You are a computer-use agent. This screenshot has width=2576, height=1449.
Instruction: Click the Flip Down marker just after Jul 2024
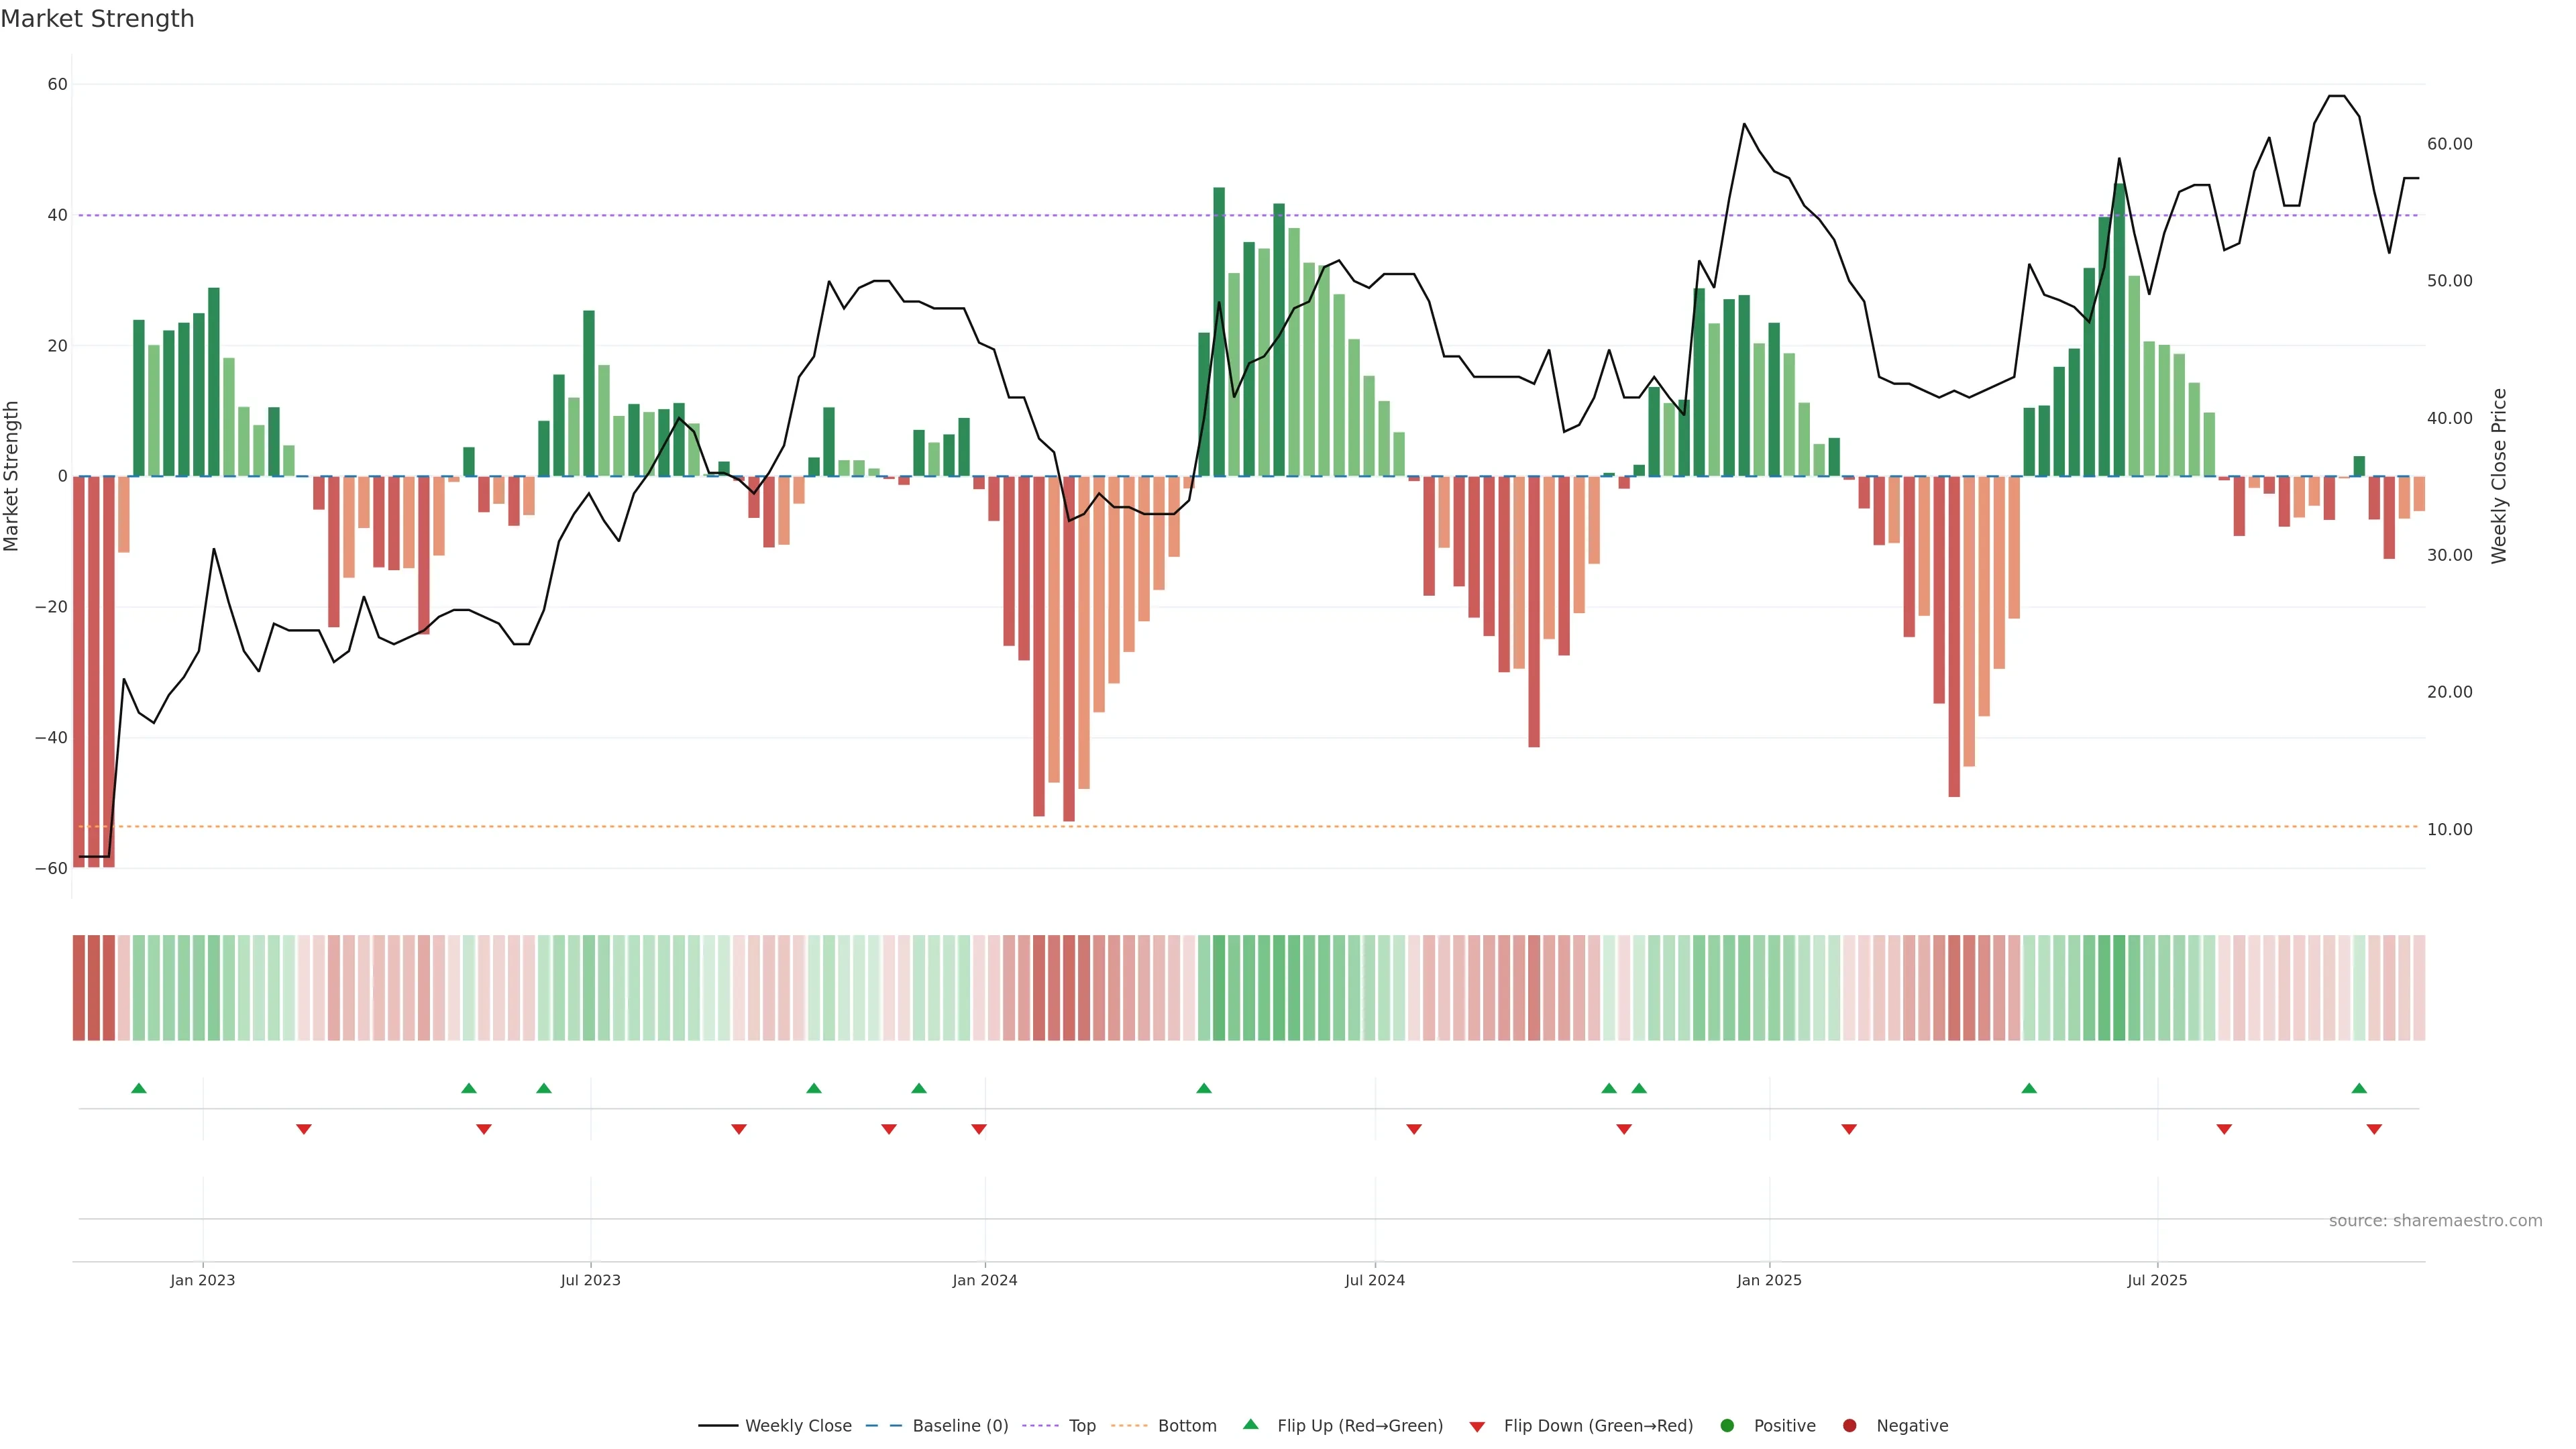1414,1129
